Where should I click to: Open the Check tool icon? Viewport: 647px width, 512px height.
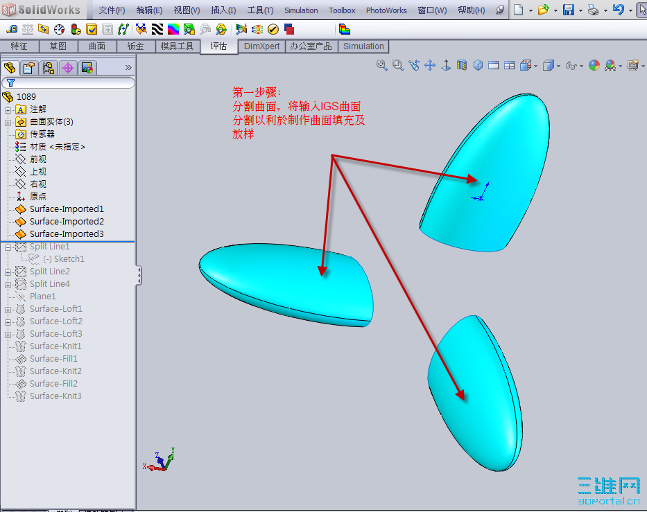(92, 29)
